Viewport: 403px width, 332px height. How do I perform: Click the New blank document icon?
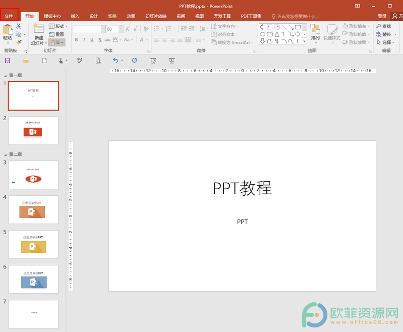tap(44, 61)
